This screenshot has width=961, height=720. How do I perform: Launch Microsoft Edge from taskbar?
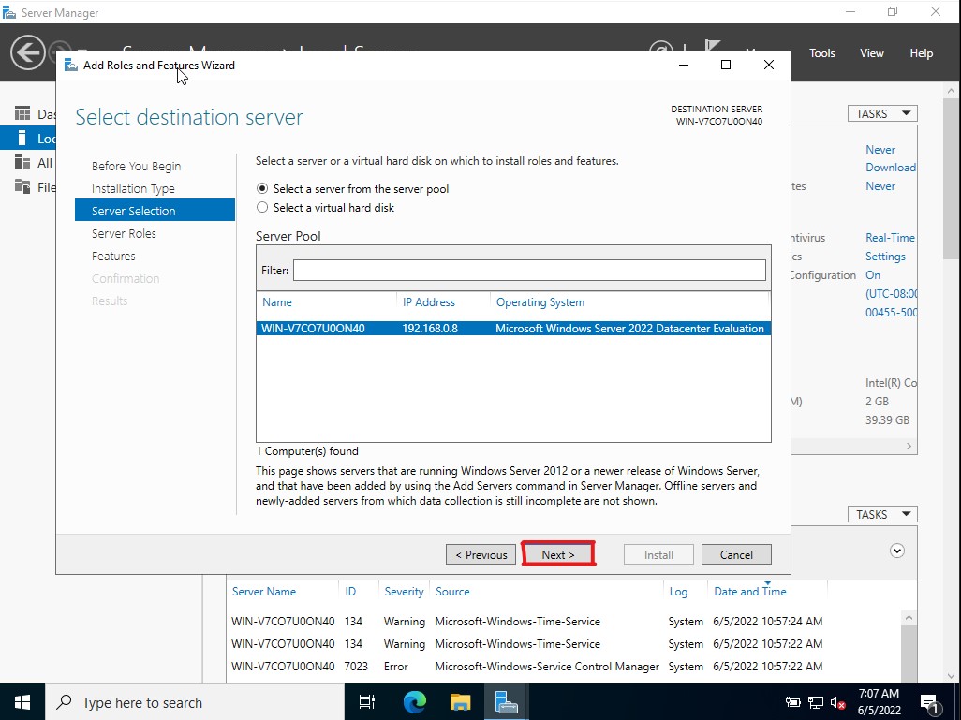415,702
